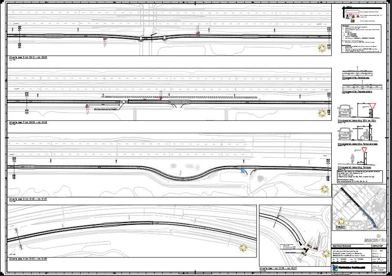This screenshot has width=392, height=276.
Task: Click the red warning sign with the annotation leader in second panel
Action: (x=87, y=107)
